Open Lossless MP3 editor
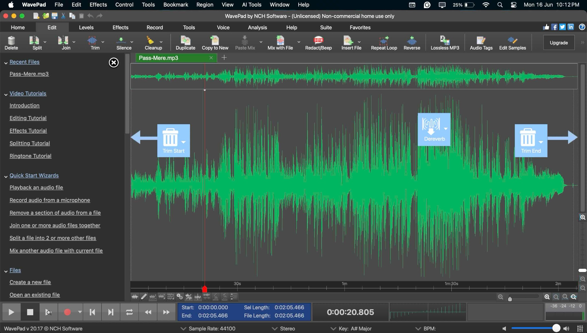 445,43
